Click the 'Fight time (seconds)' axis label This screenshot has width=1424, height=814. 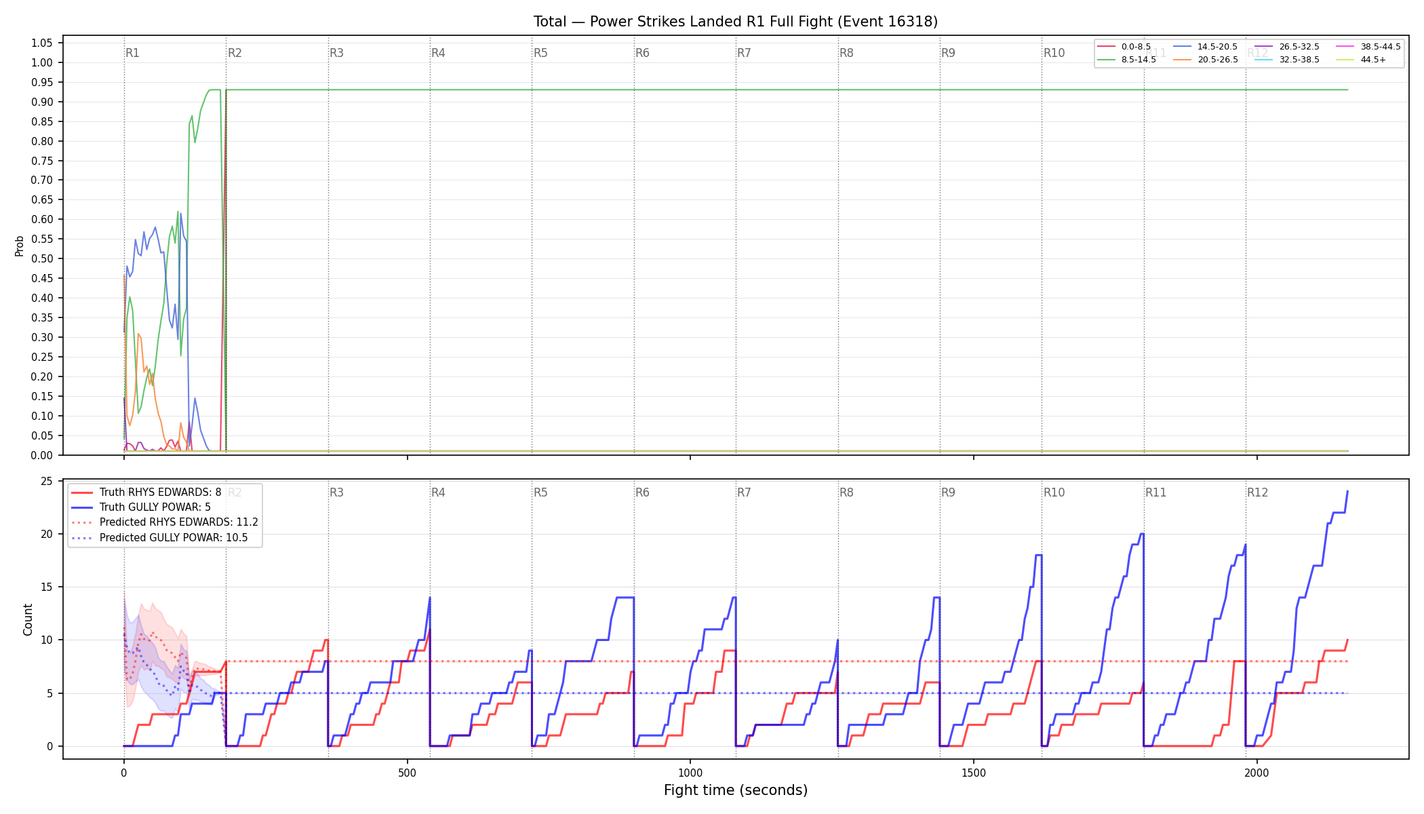(x=736, y=790)
